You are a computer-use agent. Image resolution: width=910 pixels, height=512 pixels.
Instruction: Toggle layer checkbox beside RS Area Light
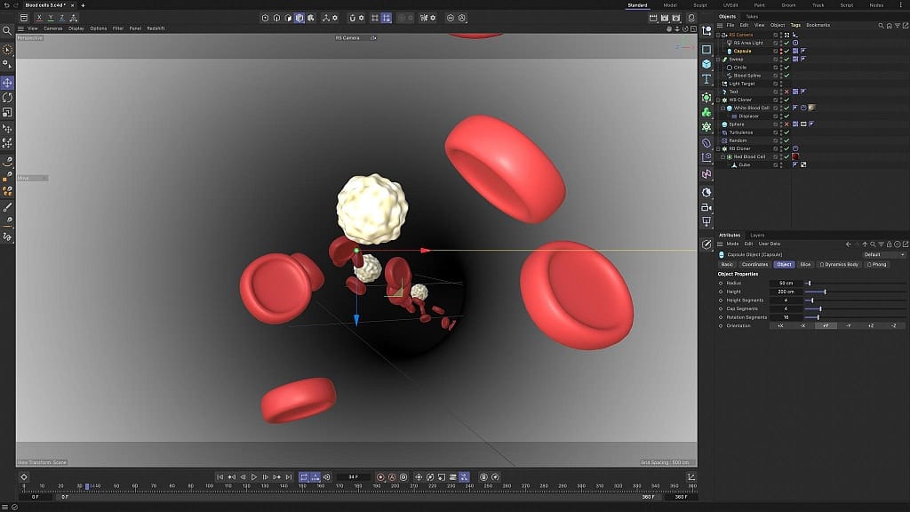pos(775,43)
